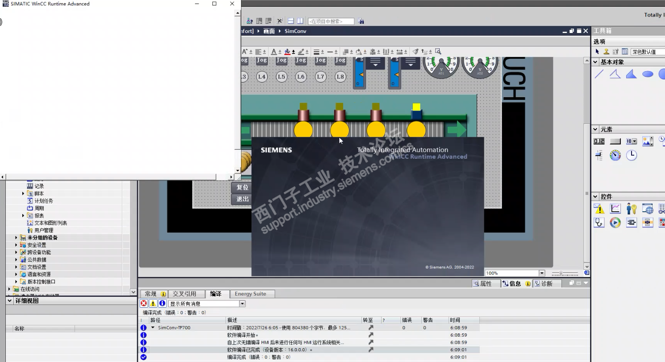Open the zoom level 100% dropdown
The image size is (665, 362).
pos(542,273)
